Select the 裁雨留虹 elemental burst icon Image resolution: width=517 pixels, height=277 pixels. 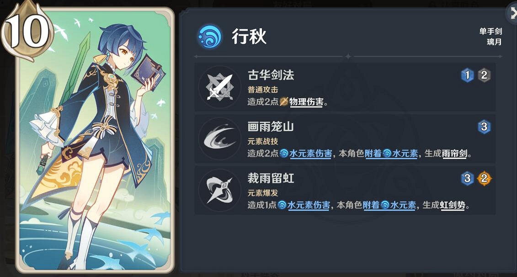pos(219,190)
